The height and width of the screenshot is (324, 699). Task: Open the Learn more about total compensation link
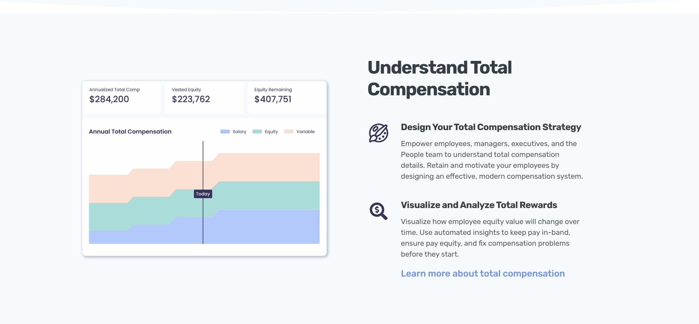click(482, 274)
